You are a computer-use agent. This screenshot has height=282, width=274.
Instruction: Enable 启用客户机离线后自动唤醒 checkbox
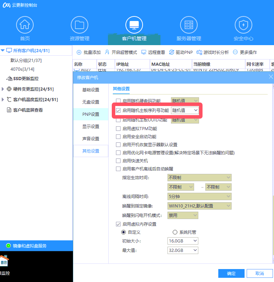coord(118,169)
